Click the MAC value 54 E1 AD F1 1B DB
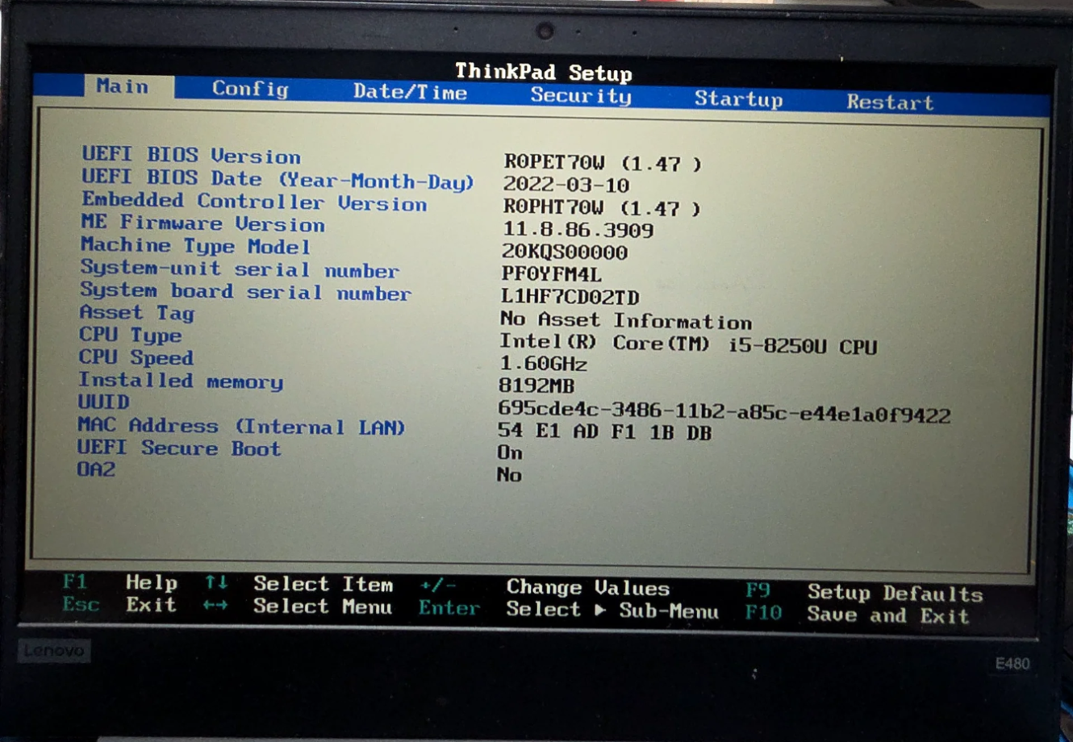Image resolution: width=1073 pixels, height=742 pixels. coord(605,432)
